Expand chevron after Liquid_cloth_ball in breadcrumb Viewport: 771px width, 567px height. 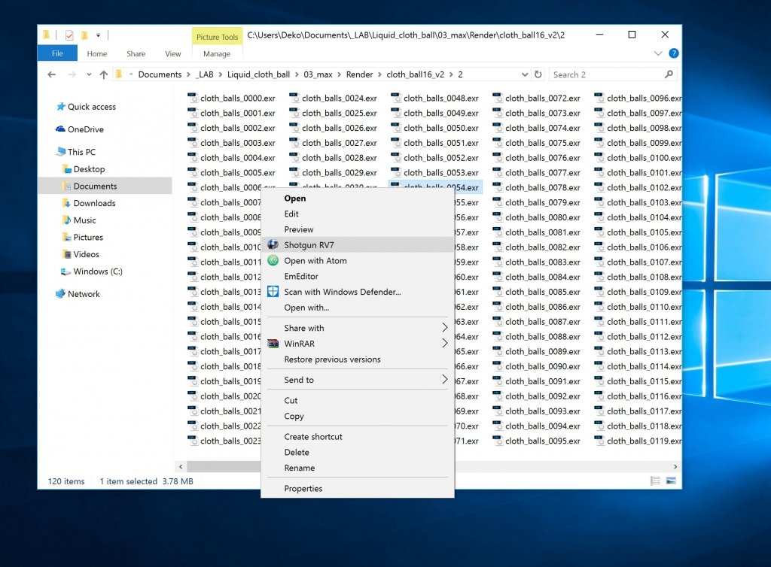tap(297, 74)
